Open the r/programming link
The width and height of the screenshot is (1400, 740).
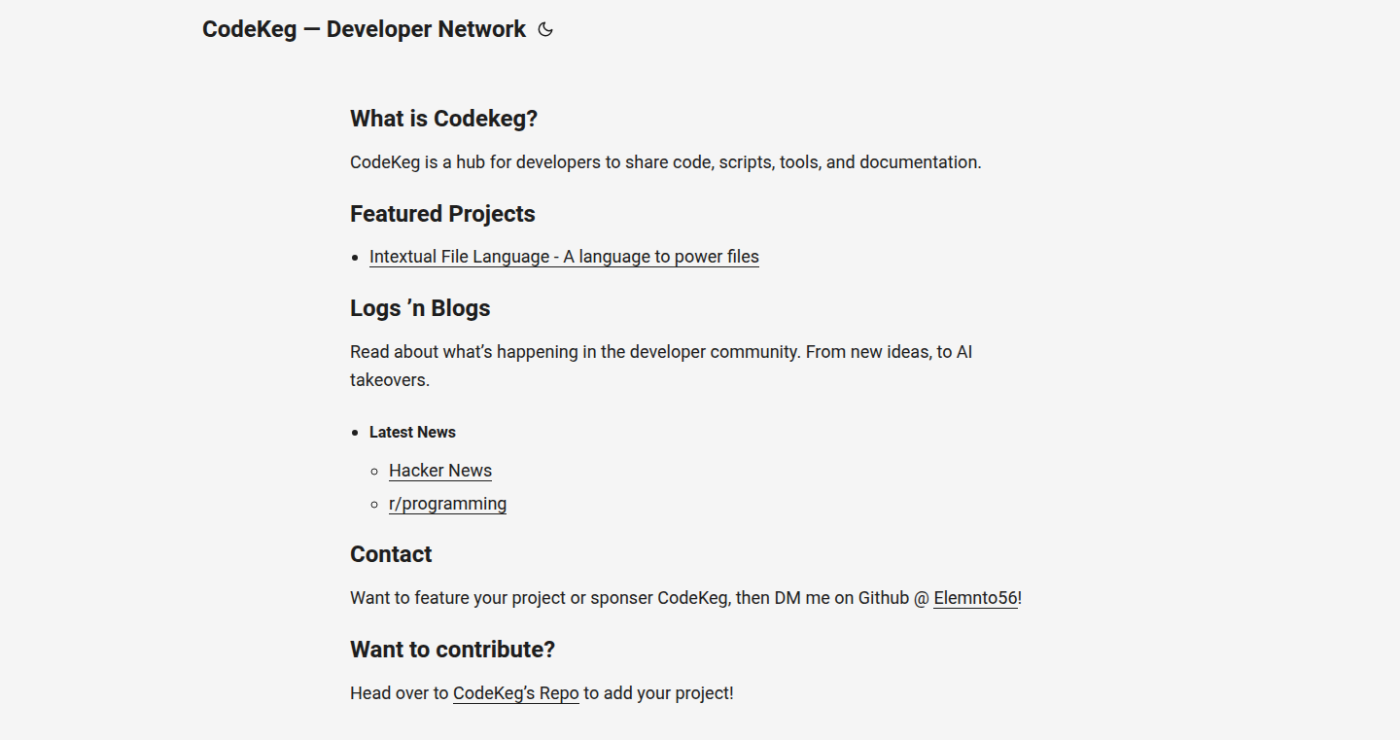(447, 504)
